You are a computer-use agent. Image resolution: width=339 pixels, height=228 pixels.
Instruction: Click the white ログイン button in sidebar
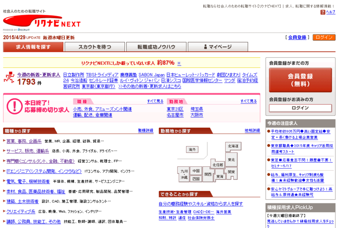(x=300, y=108)
